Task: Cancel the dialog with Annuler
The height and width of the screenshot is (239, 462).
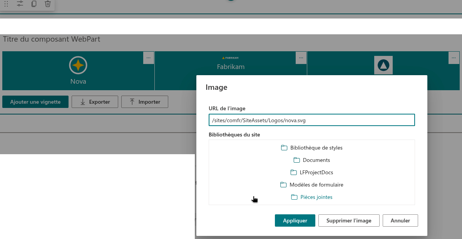Action: [400, 220]
